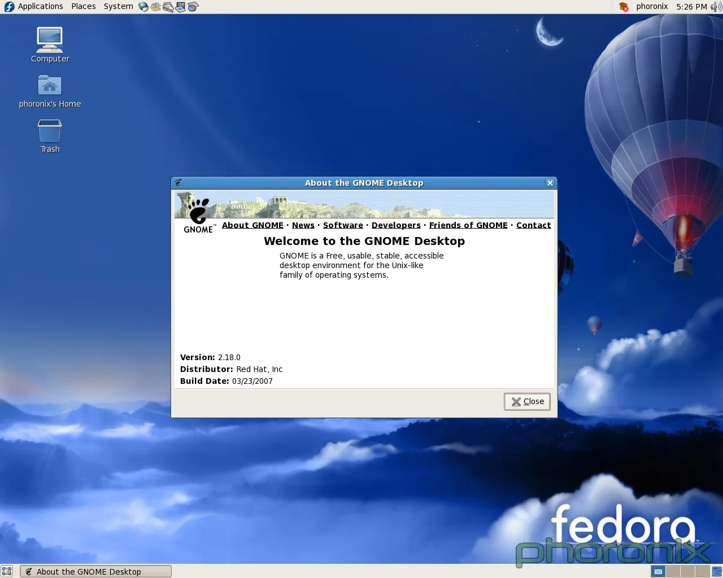Click the Welcome to the GNOME Desktop heading
The image size is (723, 578).
[x=364, y=241]
